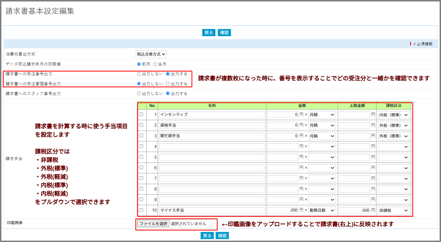
Task: Select 出力する for 受注管理番号出力
Action: (x=168, y=83)
